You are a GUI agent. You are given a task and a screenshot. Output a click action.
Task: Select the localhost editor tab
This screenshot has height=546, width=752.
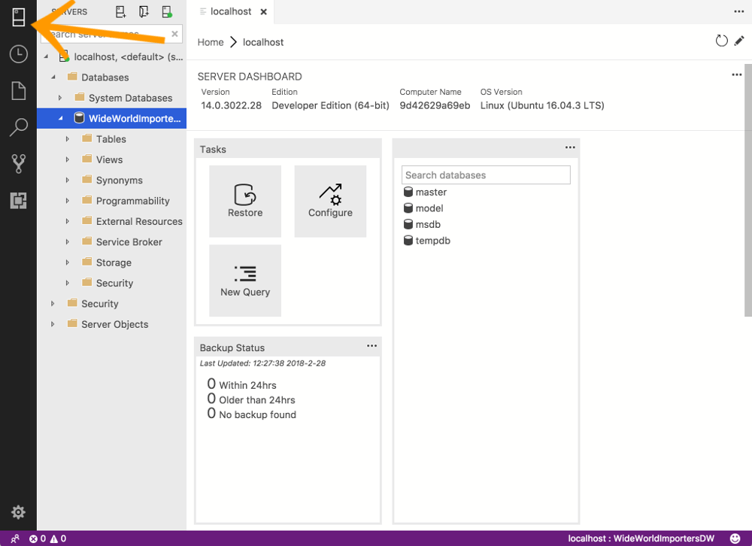pyautogui.click(x=230, y=11)
